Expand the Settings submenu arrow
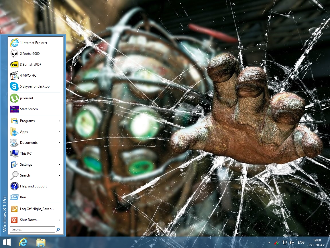The image size is (330, 248). [x=59, y=164]
